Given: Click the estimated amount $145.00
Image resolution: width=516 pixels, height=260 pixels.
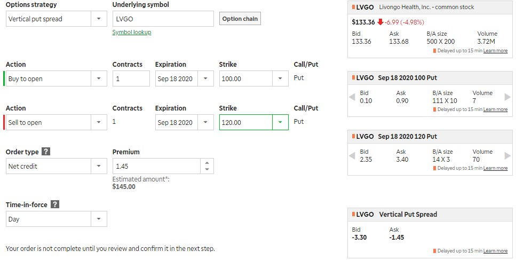Looking at the screenshot, I should pos(124,187).
